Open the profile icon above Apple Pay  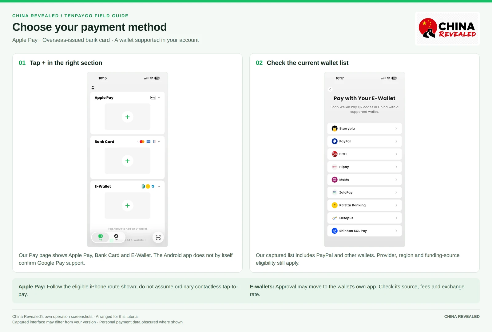tap(93, 88)
